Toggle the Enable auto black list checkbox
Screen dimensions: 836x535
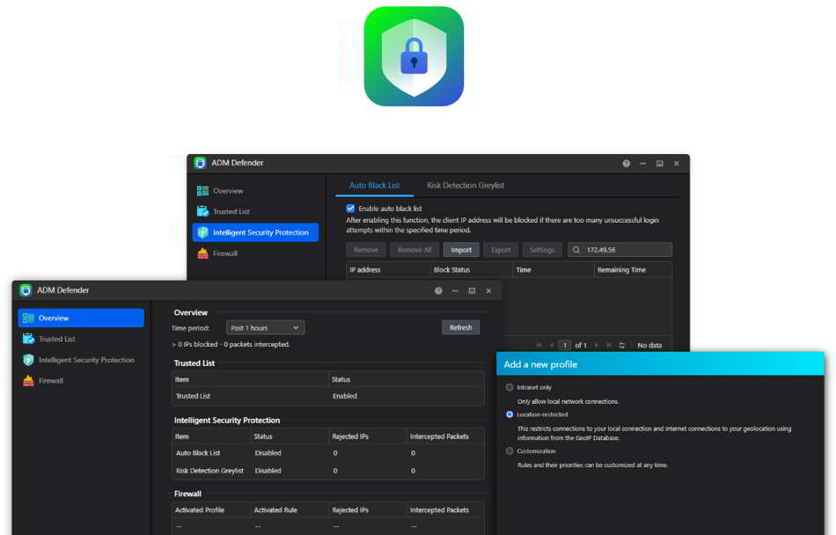click(x=350, y=209)
